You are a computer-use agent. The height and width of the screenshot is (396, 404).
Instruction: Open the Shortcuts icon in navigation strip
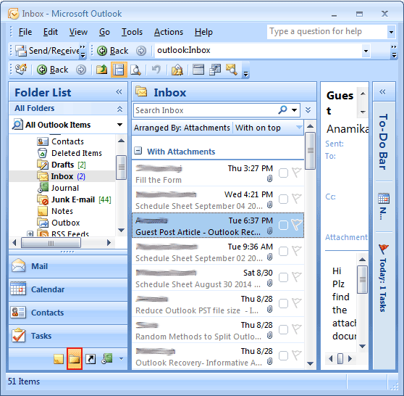91,359
